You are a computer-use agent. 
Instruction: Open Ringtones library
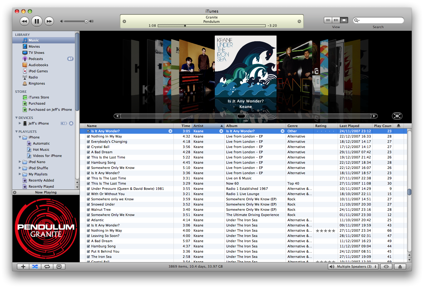pos(44,83)
